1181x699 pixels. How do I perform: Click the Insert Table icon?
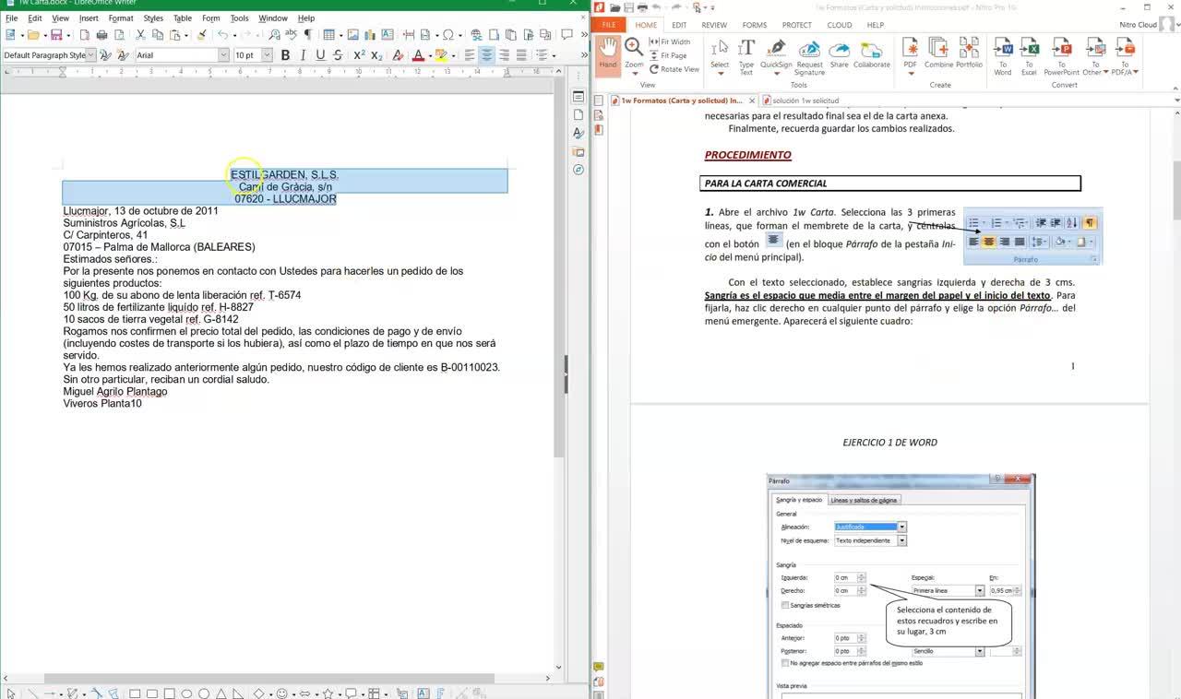[x=328, y=35]
